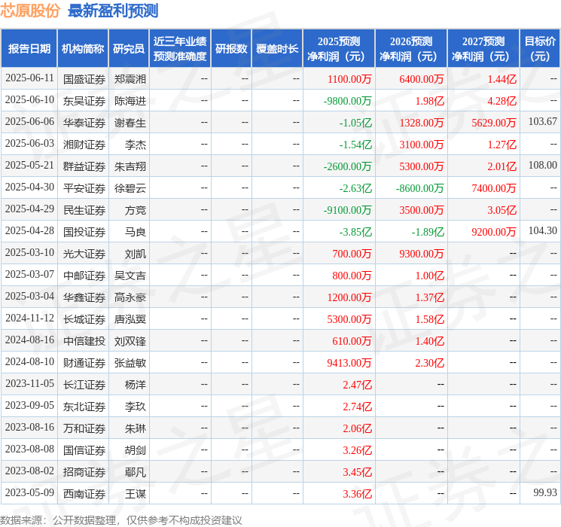
Task: Select analyst 陈海进 in the table
Action: click(x=130, y=100)
